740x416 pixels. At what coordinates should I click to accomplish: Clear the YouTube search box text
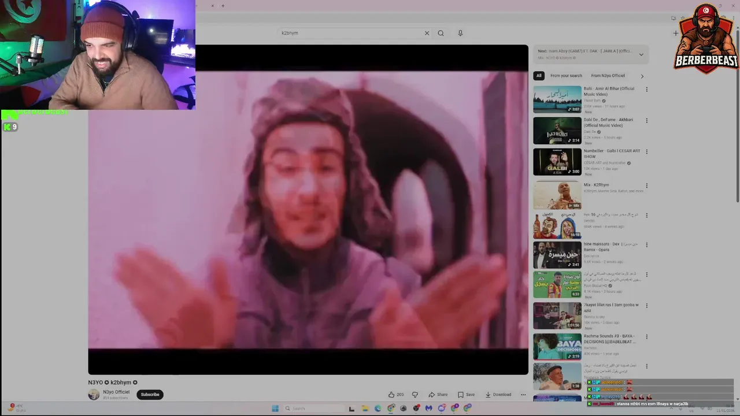click(x=427, y=33)
